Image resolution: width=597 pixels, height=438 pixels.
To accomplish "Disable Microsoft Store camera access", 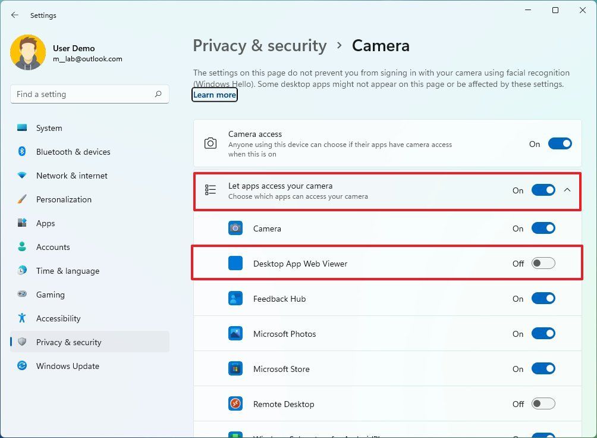I will 543,368.
